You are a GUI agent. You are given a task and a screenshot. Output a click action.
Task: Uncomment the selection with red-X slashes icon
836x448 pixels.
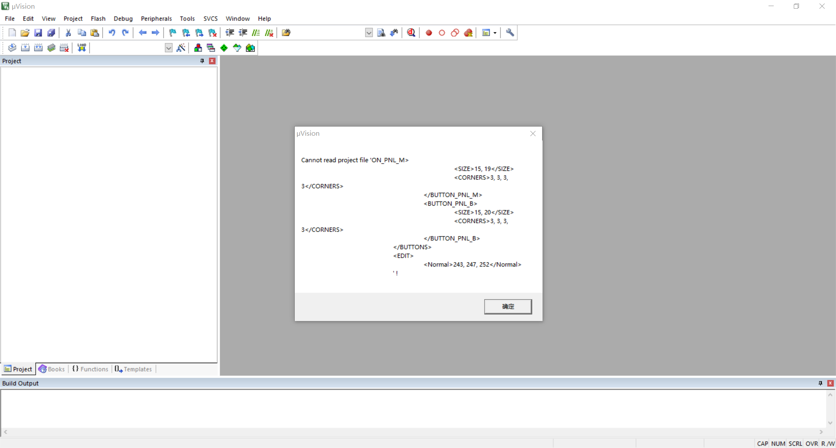coord(269,33)
